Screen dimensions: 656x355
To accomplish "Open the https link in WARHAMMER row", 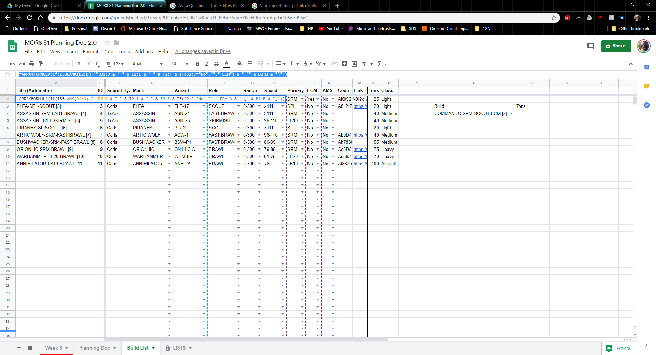I will coord(359,157).
